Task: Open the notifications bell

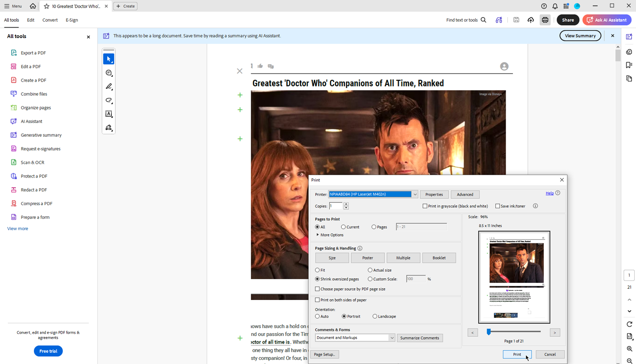Action: (x=555, y=6)
